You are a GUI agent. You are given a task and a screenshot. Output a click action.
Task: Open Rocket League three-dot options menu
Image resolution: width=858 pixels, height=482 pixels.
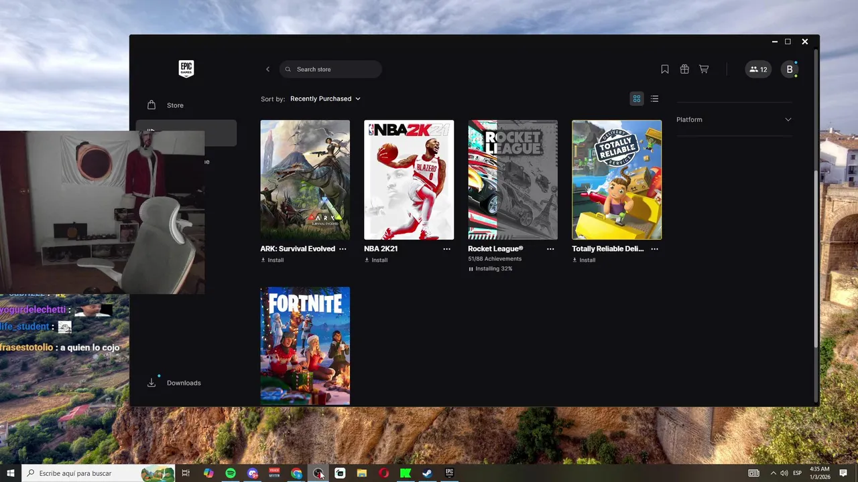point(550,249)
